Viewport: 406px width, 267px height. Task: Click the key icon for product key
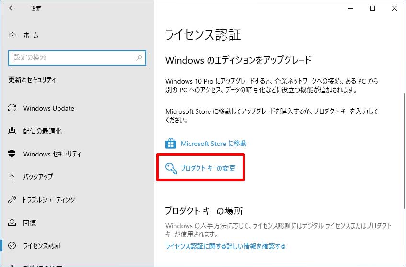(x=171, y=168)
